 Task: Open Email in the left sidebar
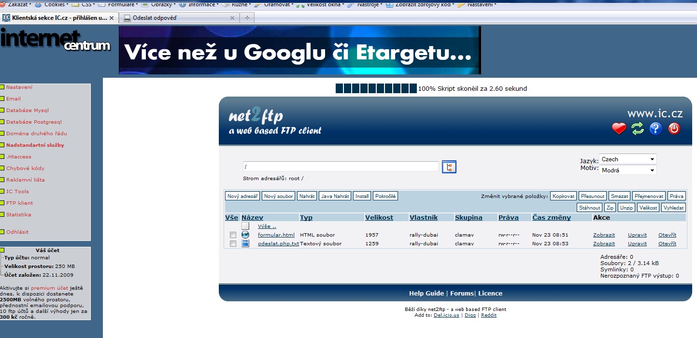(x=14, y=99)
